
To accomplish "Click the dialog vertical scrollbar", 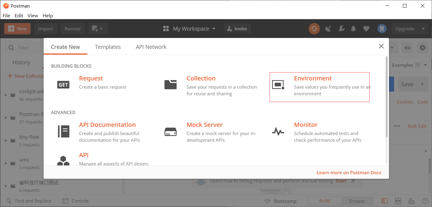I will point(386,97).
